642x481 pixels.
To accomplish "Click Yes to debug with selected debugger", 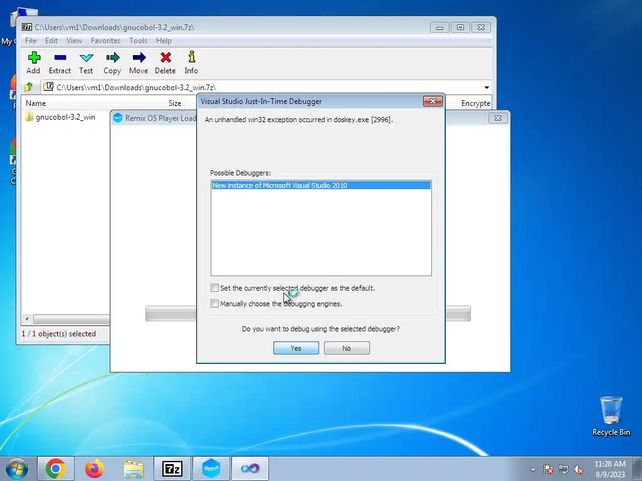I will click(x=296, y=348).
